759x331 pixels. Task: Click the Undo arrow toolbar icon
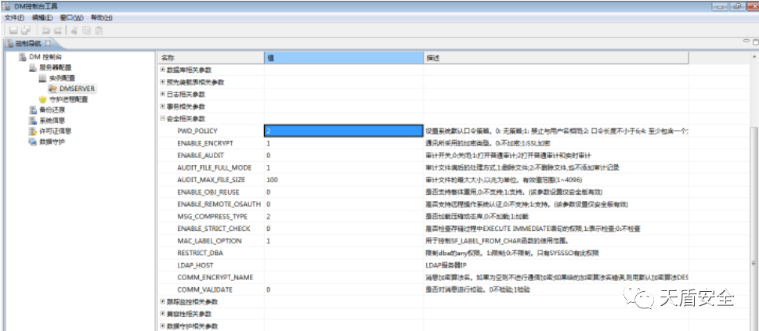[x=45, y=30]
